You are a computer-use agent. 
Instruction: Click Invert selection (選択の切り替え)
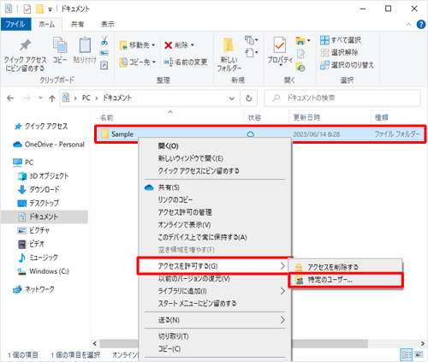pos(347,65)
